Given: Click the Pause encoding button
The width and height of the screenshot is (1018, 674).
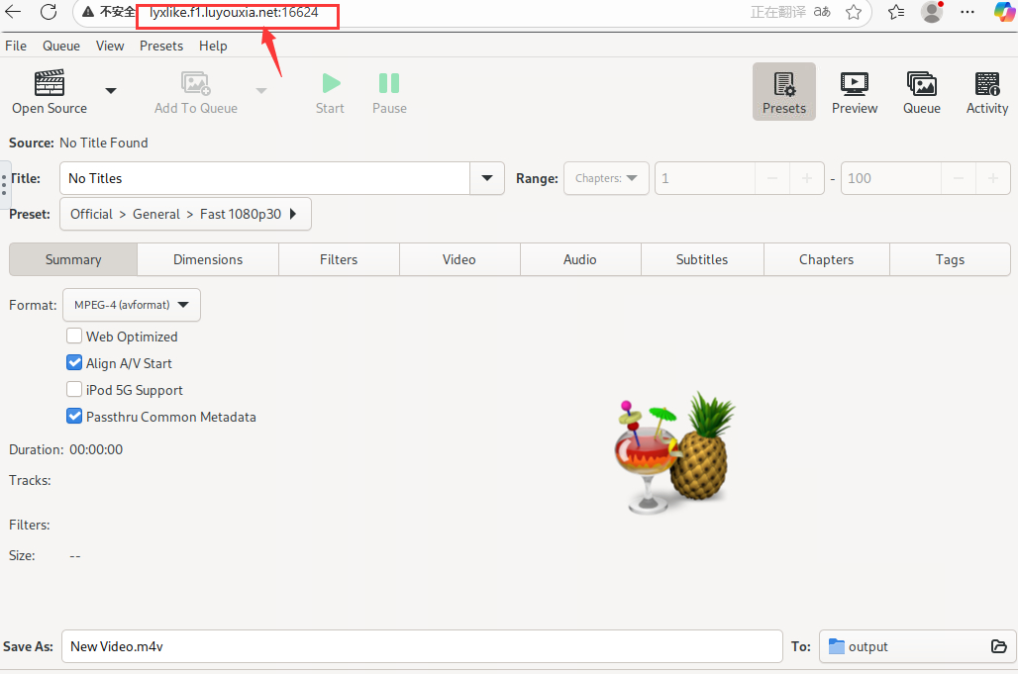Looking at the screenshot, I should [389, 91].
